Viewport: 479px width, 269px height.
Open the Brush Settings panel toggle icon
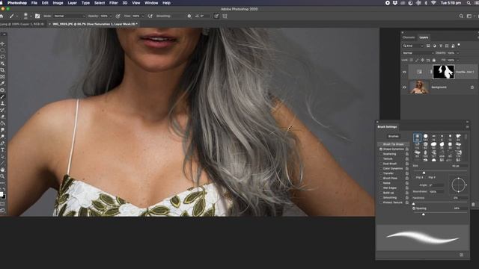tap(37, 16)
